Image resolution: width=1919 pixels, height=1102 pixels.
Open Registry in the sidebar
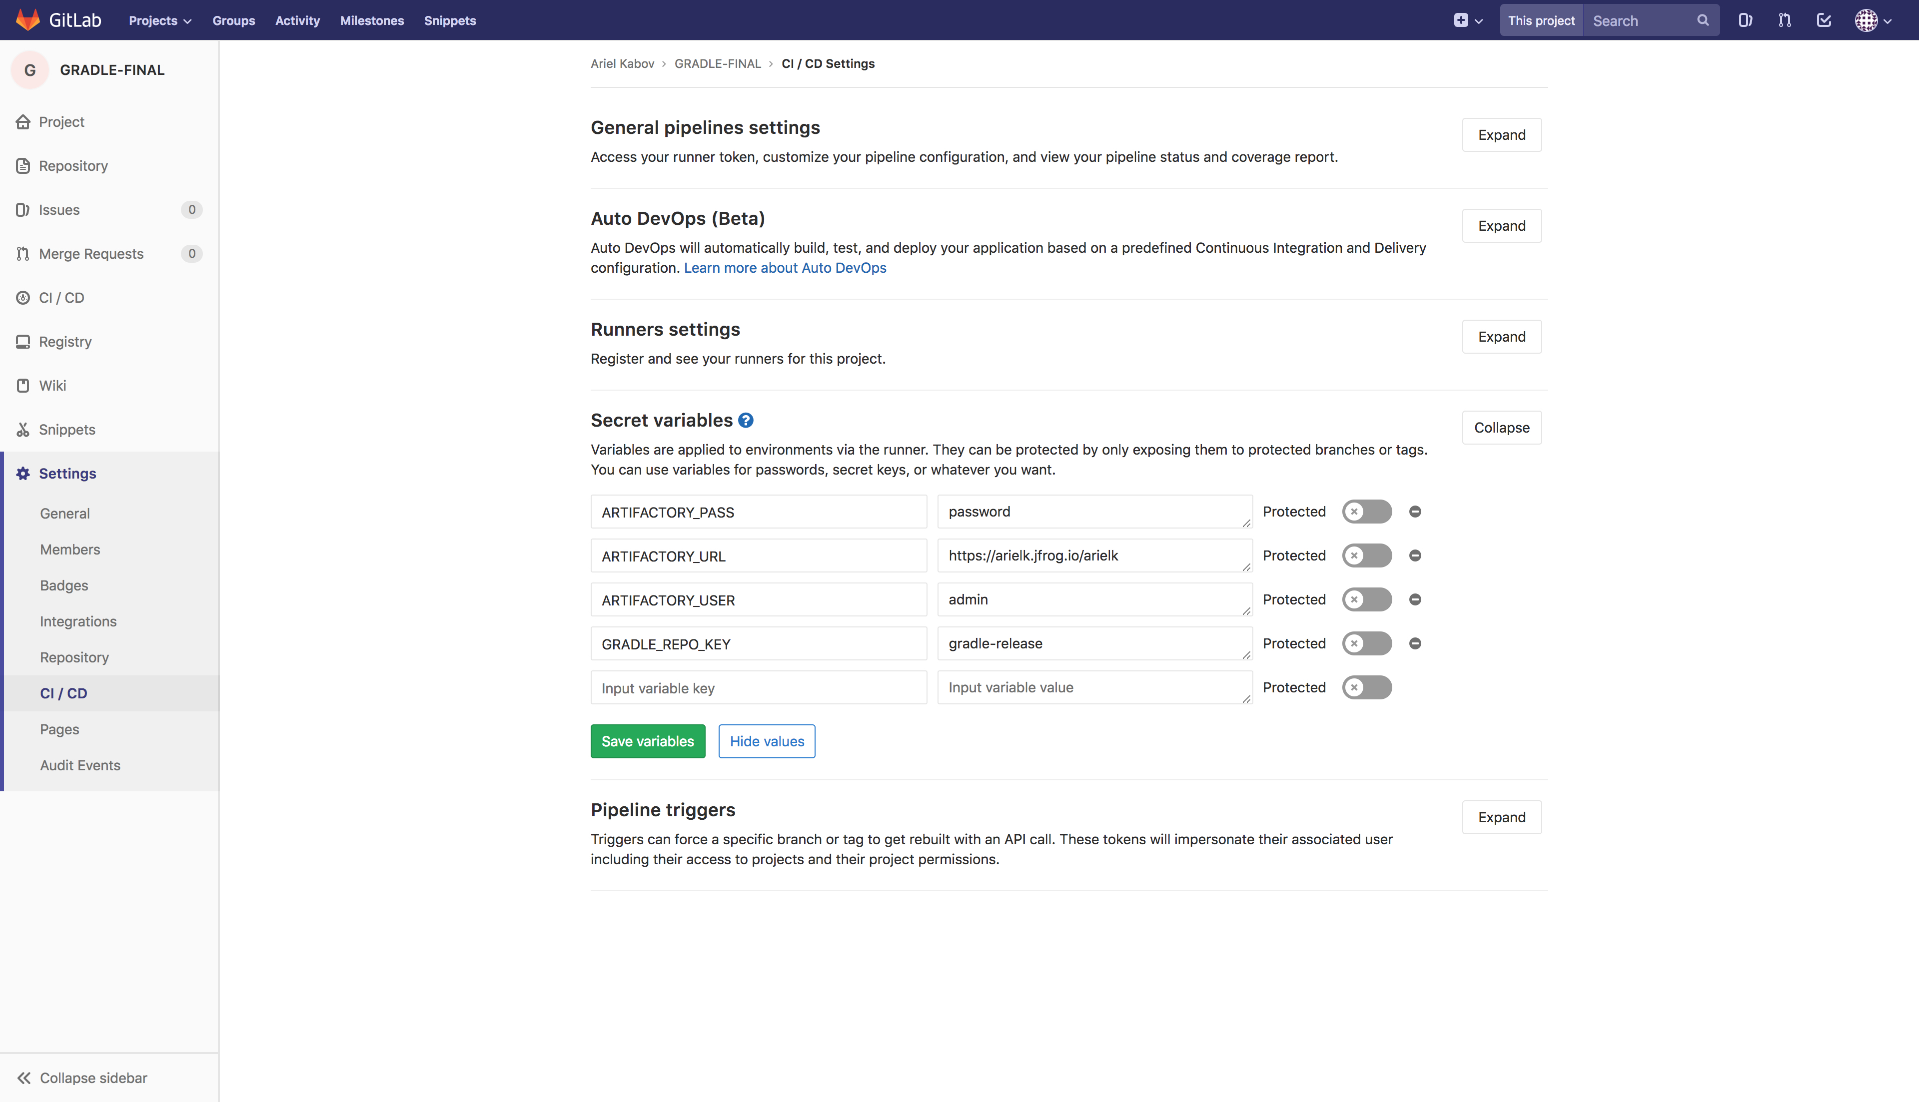point(65,341)
